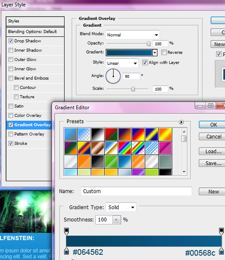
Task: Choose the transparent blue stripes gradient preset
Action: pyautogui.click(x=152, y=148)
